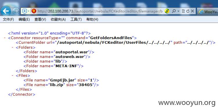Click the opening Folders tag text

pos(26,47)
